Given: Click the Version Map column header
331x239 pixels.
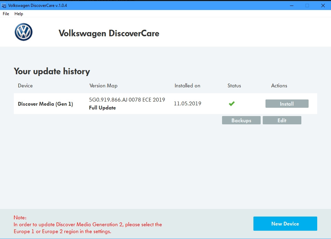Looking at the screenshot, I should tap(103, 86).
